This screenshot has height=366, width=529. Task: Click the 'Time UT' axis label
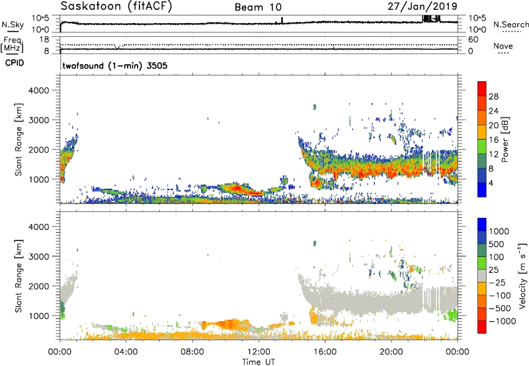click(x=259, y=362)
